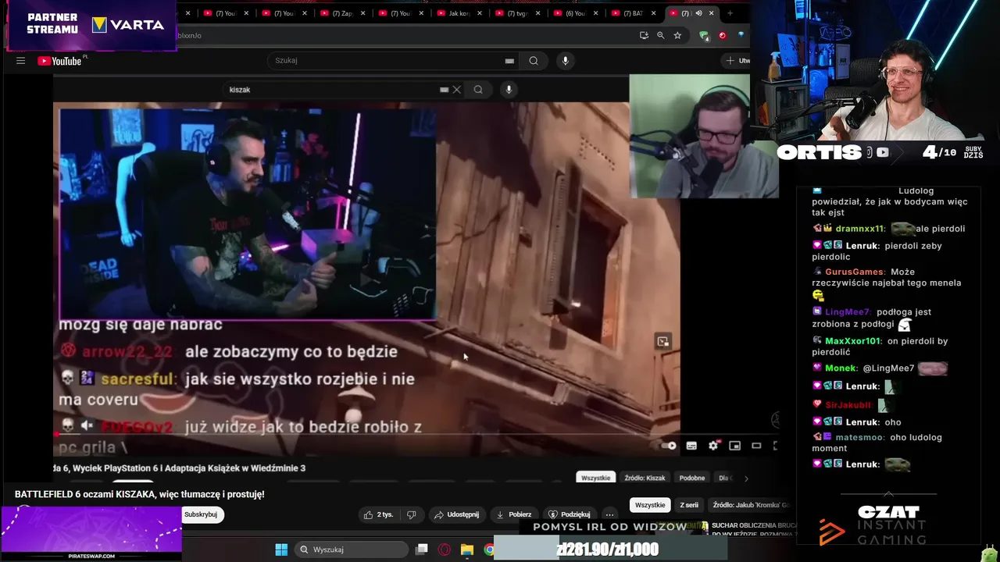Open the Chrome icon on the taskbar
This screenshot has width=1000, height=562.
coord(489,550)
